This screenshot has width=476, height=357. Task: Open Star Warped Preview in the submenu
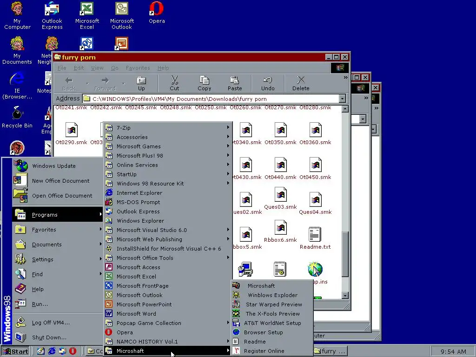pos(272,304)
